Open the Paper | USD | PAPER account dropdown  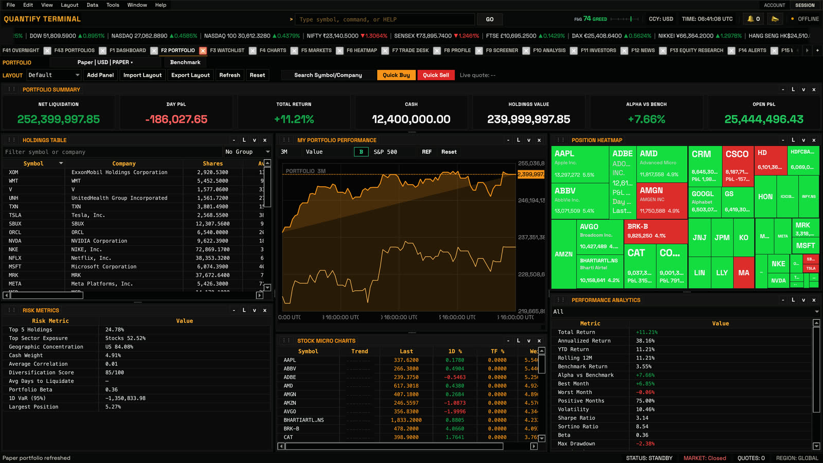coord(105,62)
